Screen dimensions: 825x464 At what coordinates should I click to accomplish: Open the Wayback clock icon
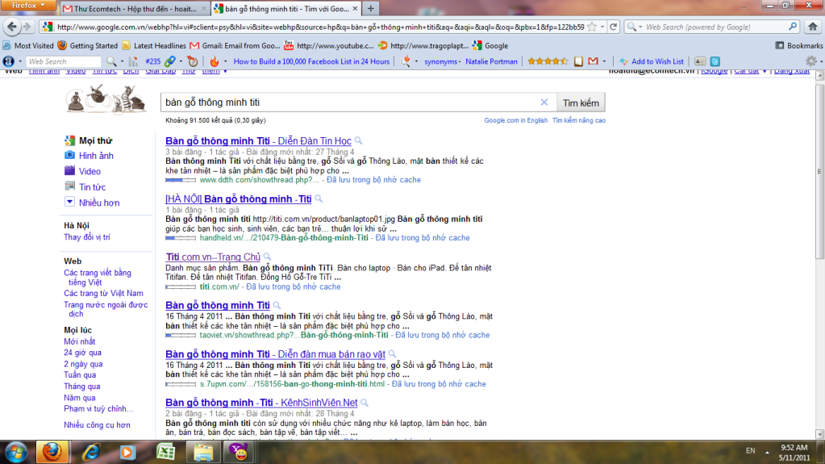[x=193, y=61]
